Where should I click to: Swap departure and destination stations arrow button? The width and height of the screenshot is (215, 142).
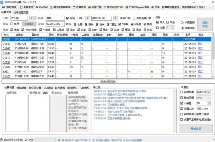33,18
